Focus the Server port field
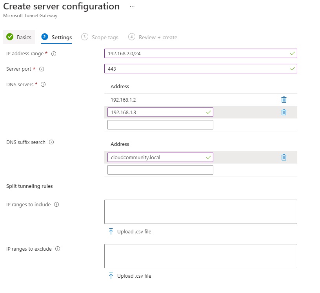 click(196, 69)
